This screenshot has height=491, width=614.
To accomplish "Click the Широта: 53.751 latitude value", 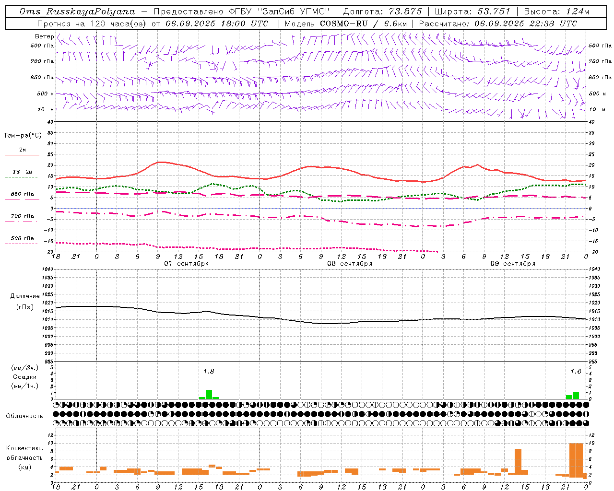I will click(x=472, y=12).
